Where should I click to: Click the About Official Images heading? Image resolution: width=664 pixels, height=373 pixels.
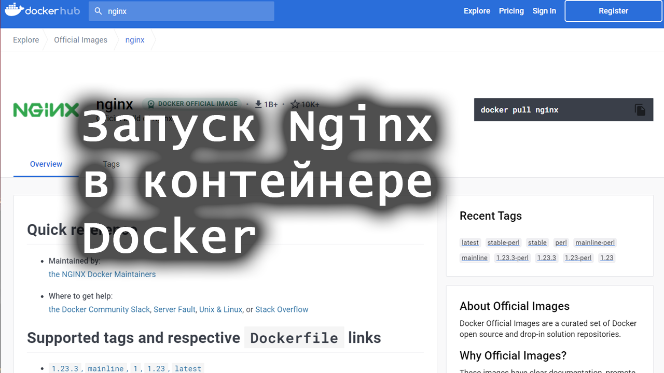(x=515, y=306)
